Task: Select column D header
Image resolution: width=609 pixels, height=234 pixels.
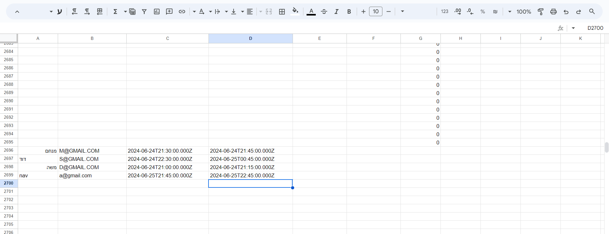Action: pos(251,38)
